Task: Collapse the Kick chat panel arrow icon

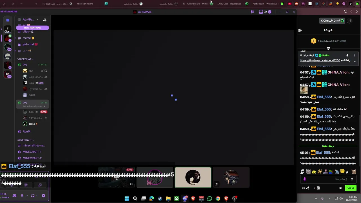Action: [300, 30]
